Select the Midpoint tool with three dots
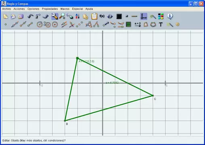Image resolution: width=205 pixels, height=145 pixels. (x=79, y=25)
